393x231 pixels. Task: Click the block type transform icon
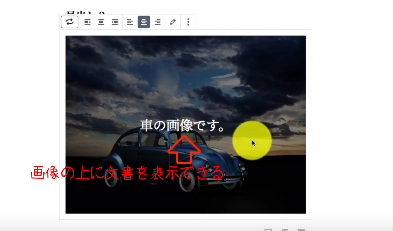70,22
